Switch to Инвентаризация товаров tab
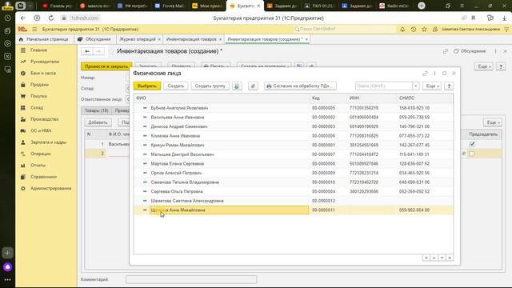The width and height of the screenshot is (512, 288). tap(194, 39)
